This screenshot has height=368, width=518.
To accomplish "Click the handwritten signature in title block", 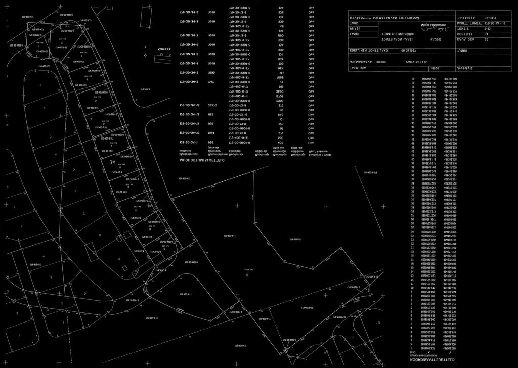I will 436,29.
